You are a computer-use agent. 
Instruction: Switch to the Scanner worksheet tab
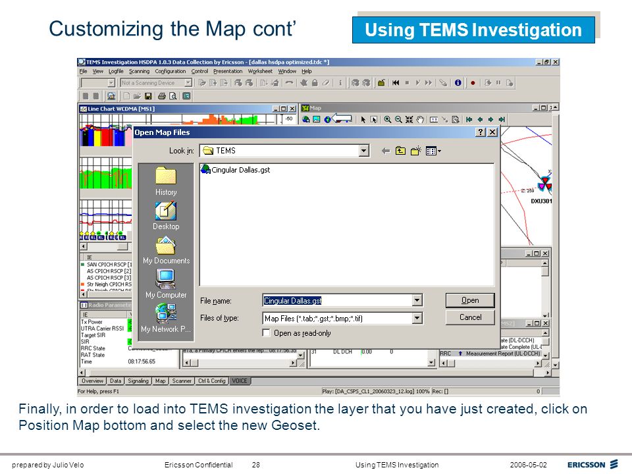182,381
